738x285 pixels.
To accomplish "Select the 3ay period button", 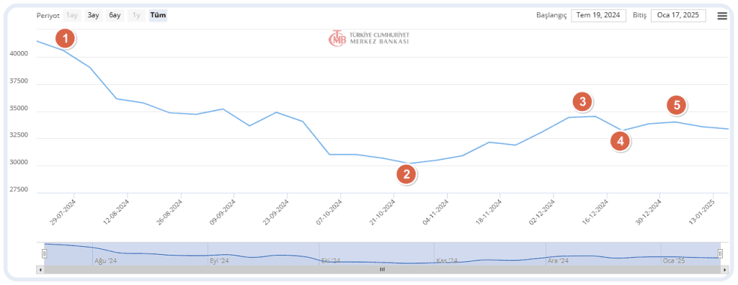I will click(x=93, y=16).
